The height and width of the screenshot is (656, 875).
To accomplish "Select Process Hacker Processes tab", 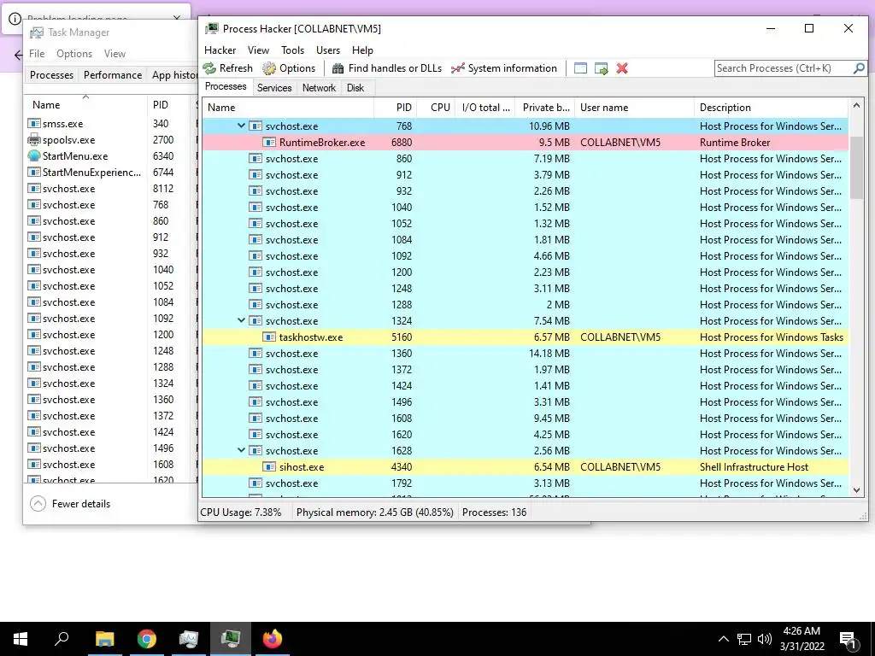I will pyautogui.click(x=226, y=86).
